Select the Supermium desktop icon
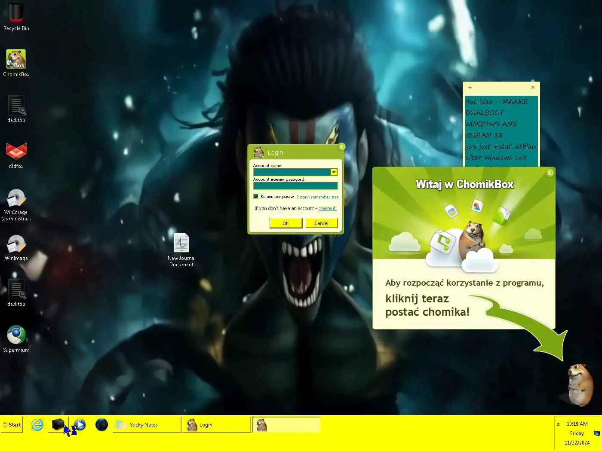The width and height of the screenshot is (602, 451). click(x=16, y=339)
